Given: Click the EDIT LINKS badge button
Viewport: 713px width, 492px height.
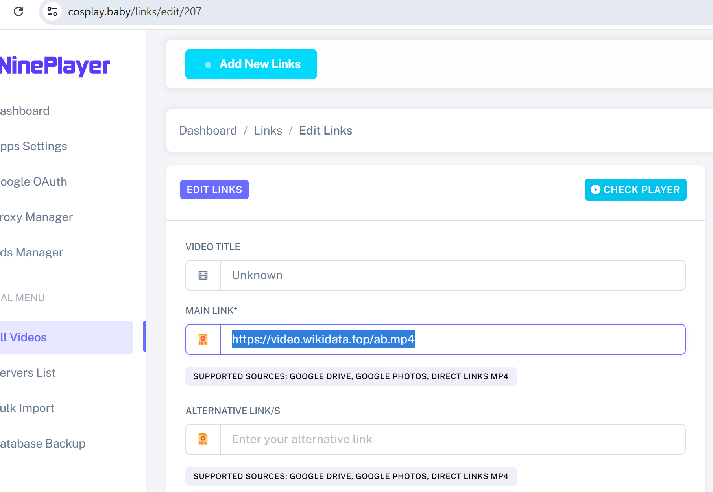Looking at the screenshot, I should (214, 190).
